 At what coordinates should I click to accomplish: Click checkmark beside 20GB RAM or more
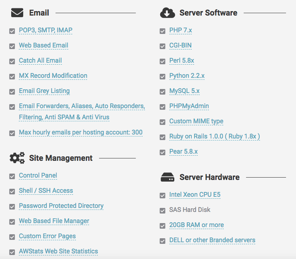point(163,226)
